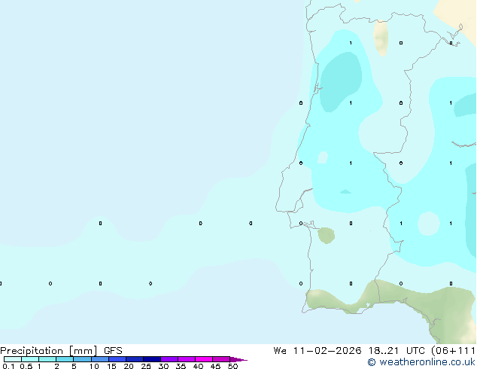Click the '0.5' legend scale label
This screenshot has width=477, height=369.
[26, 366]
